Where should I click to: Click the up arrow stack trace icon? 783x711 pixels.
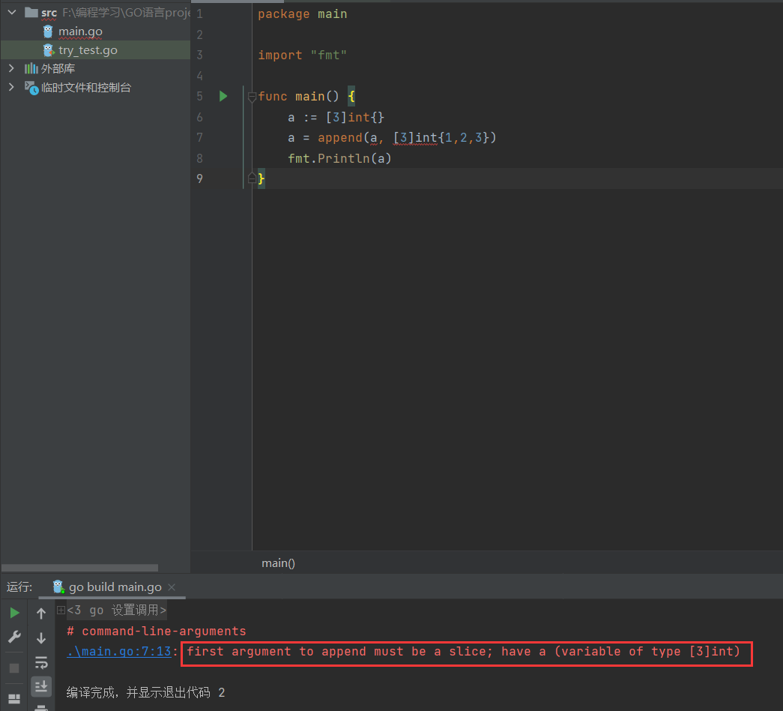41,613
